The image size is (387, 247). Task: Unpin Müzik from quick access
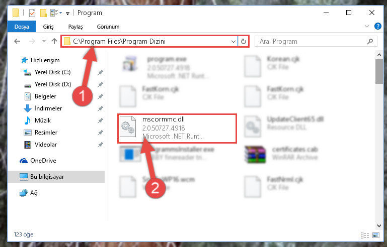pos(101,120)
